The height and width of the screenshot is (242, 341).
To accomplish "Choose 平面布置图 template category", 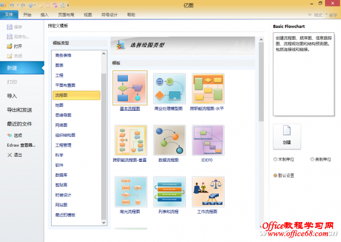I will point(65,85).
